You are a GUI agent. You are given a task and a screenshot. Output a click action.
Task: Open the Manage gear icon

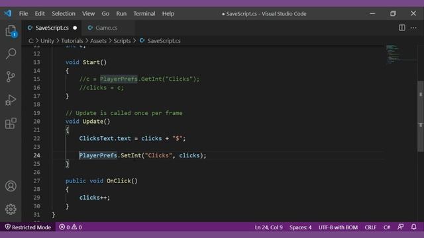[11, 209]
